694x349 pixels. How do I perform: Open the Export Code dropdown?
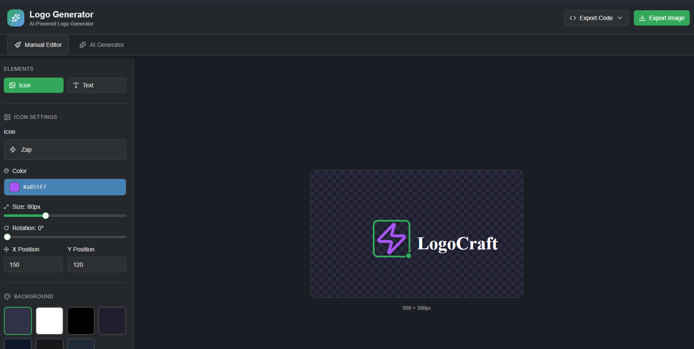(x=596, y=18)
